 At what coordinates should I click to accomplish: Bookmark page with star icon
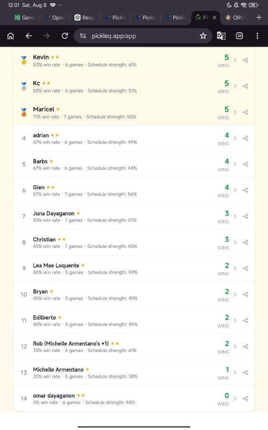coord(203,36)
